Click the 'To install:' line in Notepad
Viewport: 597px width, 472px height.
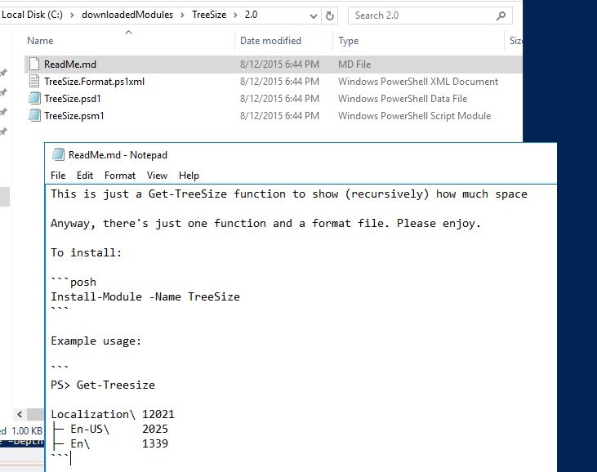[86, 252]
